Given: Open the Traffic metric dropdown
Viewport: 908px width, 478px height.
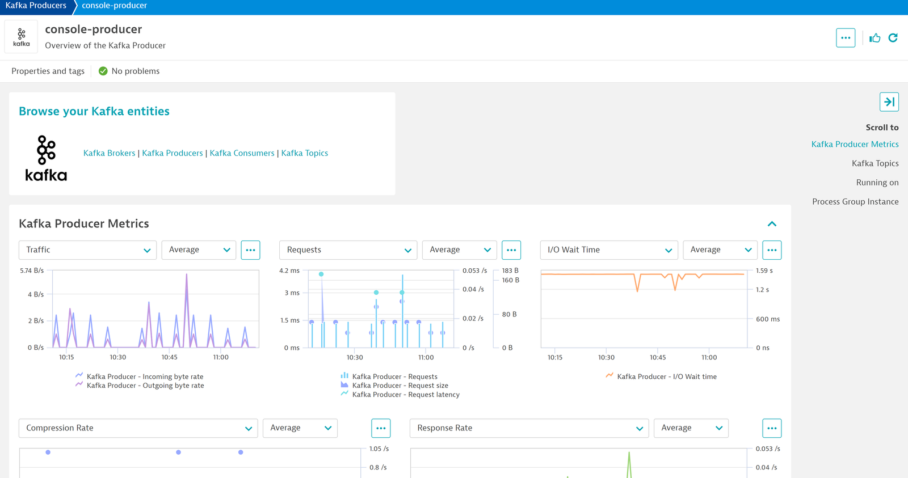Looking at the screenshot, I should point(87,250).
